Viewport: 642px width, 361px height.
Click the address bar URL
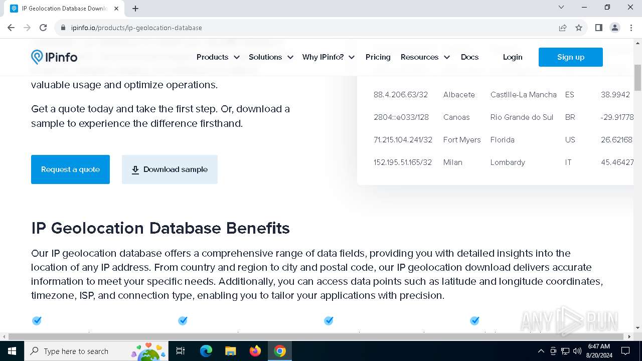point(136,28)
